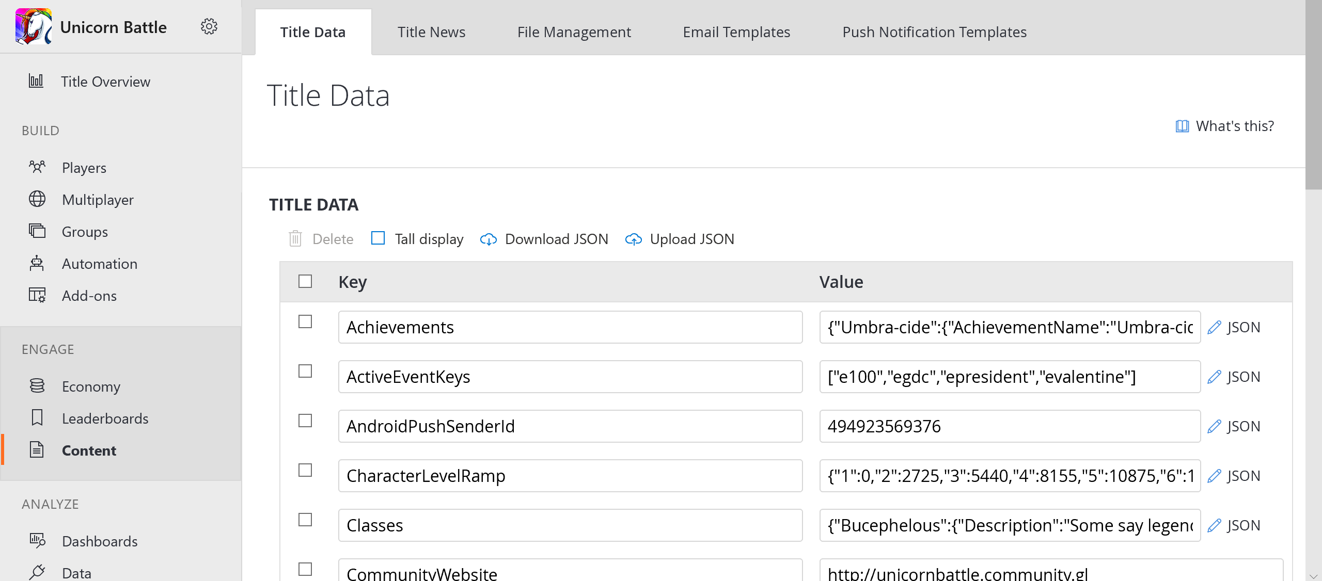Open the Unicorn Battle settings gear menu
The image size is (1322, 581).
point(208,26)
